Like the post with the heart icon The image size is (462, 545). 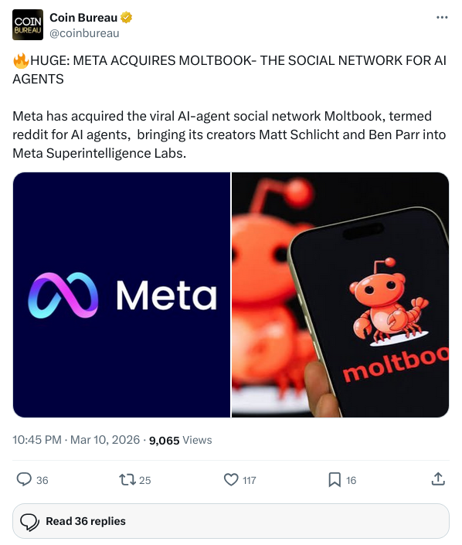click(x=231, y=479)
